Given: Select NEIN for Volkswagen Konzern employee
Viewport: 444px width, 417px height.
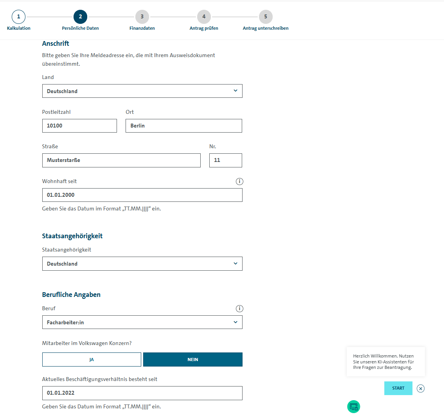Looking at the screenshot, I should tap(193, 359).
